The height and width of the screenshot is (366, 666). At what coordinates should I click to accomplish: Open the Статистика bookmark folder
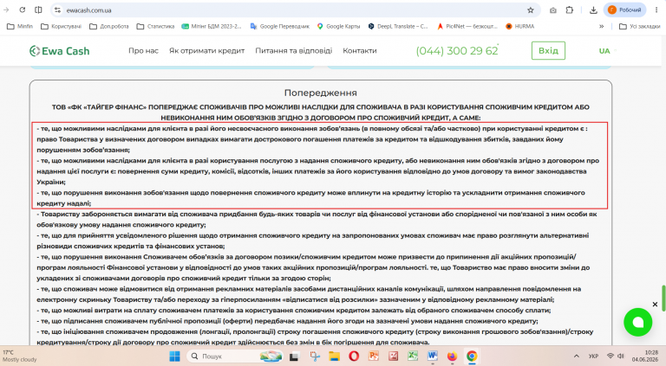pos(155,26)
